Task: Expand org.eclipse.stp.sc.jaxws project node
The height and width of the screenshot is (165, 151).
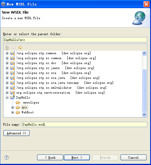Action: 7,68
